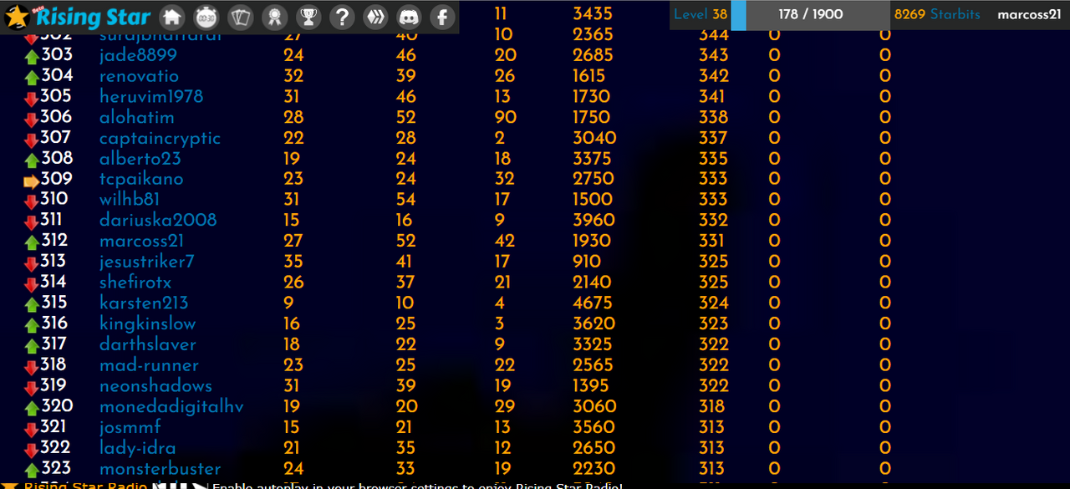Open player josmmf's profile
The width and height of the screenshot is (1070, 489).
pyautogui.click(x=132, y=427)
